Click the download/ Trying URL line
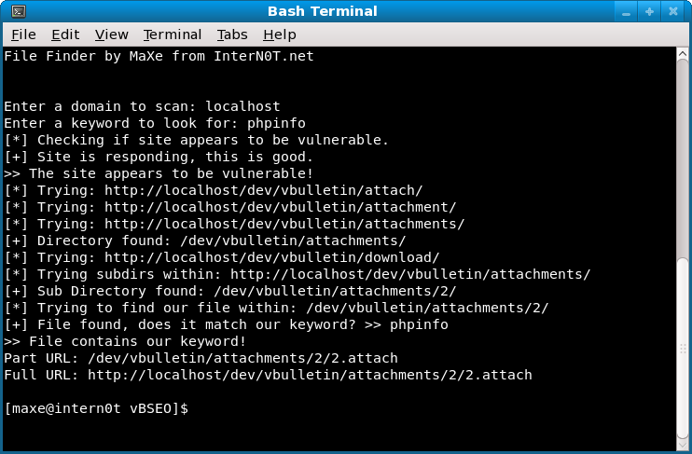 (222, 257)
